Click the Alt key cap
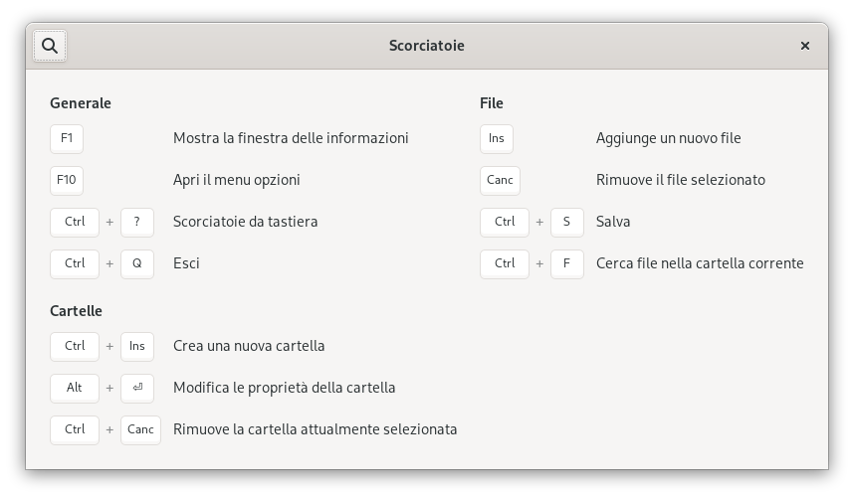Image resolution: width=854 pixels, height=498 pixels. 75,389
